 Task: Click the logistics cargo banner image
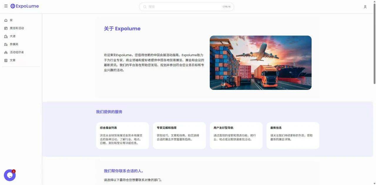coord(260,63)
